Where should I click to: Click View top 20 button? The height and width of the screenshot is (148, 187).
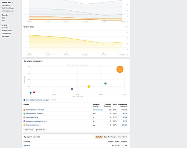(x=29, y=130)
